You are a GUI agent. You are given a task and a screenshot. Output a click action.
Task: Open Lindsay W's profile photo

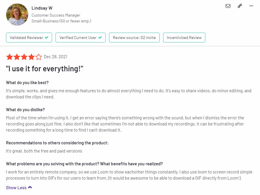tap(17, 15)
